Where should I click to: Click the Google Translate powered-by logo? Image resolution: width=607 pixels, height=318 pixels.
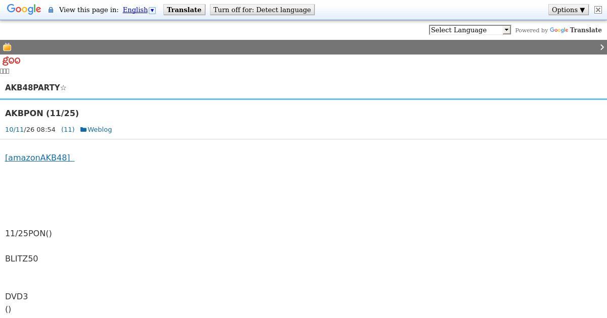point(576,30)
